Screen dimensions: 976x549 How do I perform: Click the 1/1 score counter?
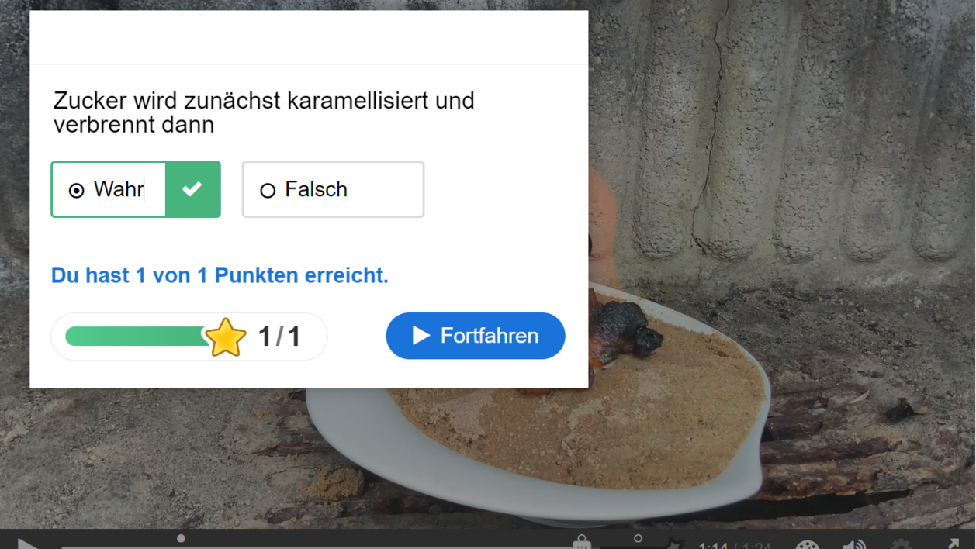(x=279, y=337)
